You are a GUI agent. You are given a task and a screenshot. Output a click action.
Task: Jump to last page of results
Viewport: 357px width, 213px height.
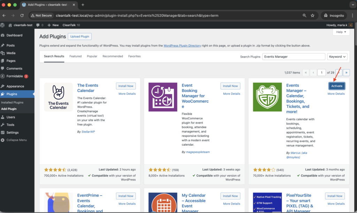tap(346, 73)
